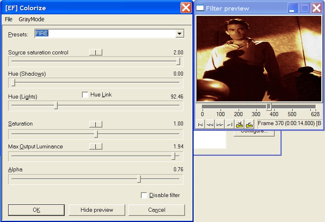
Task: Open the Presets dropdown arrow
Action: coord(180,34)
